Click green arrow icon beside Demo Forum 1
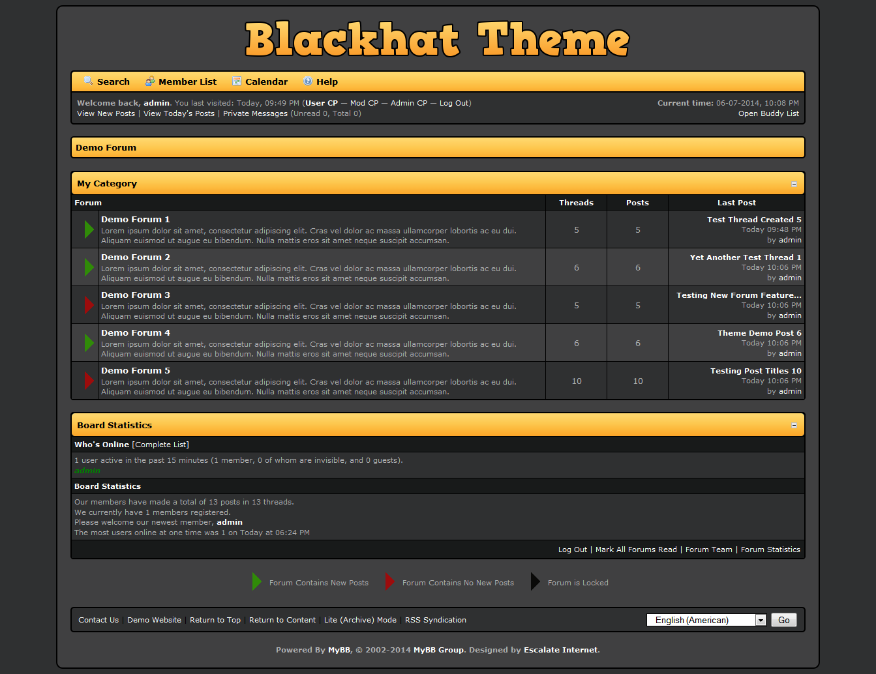The width and height of the screenshot is (876, 674). (89, 229)
